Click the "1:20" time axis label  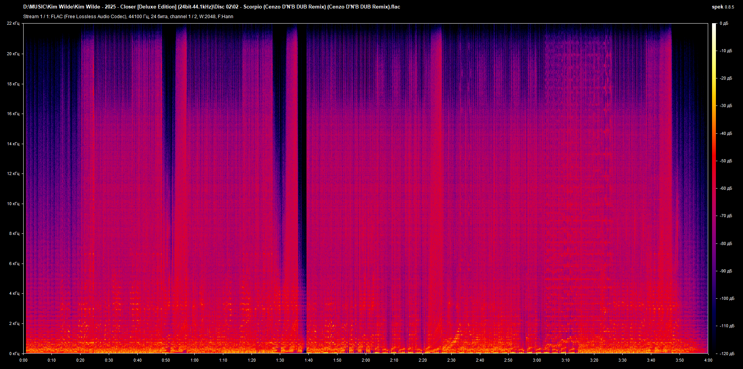coord(252,360)
